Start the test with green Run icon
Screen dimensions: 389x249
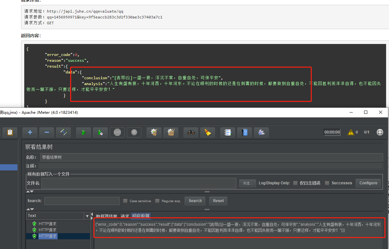point(84,132)
